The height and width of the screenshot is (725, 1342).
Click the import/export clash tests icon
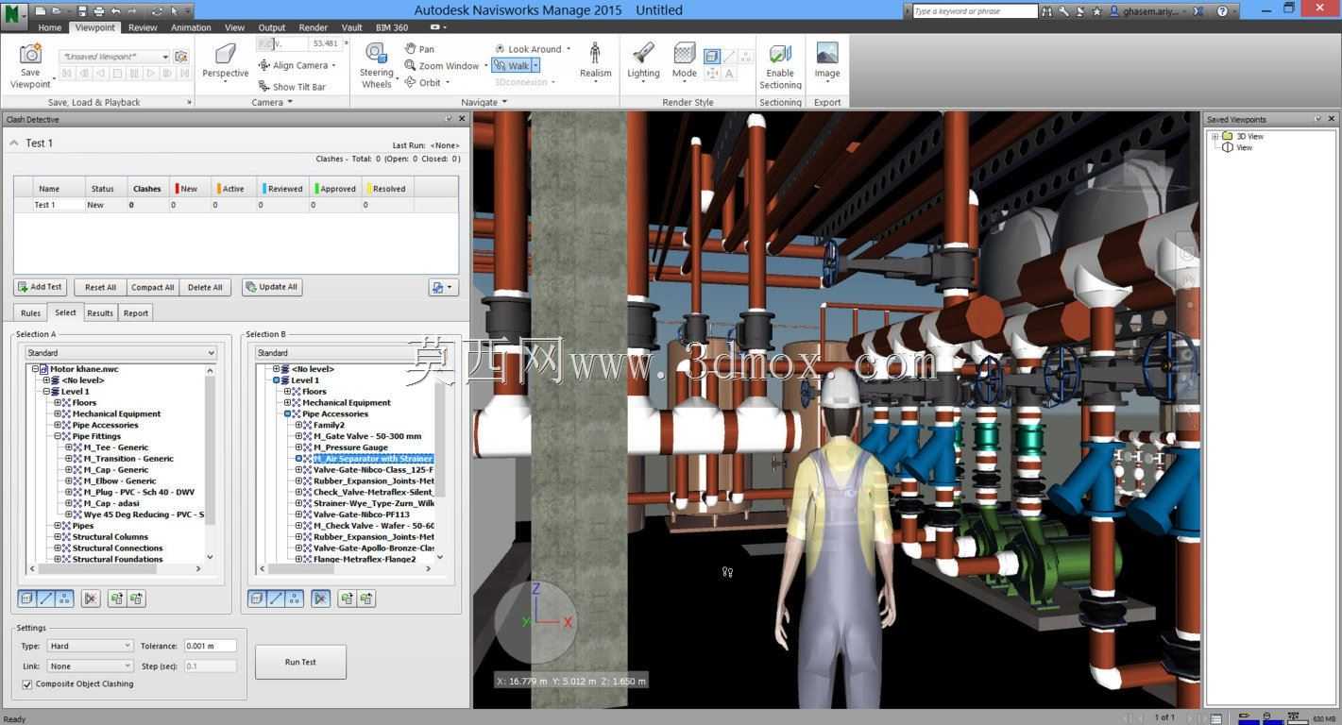[443, 287]
